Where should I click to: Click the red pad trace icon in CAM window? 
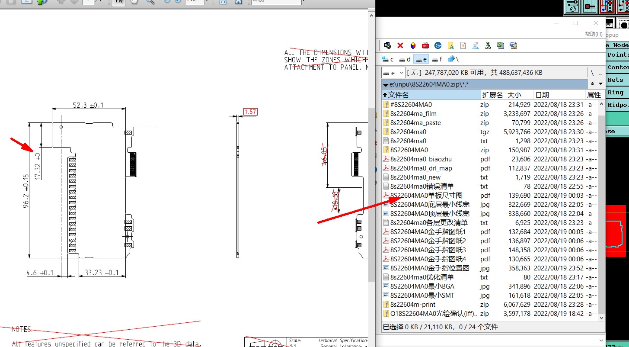pos(589,7)
